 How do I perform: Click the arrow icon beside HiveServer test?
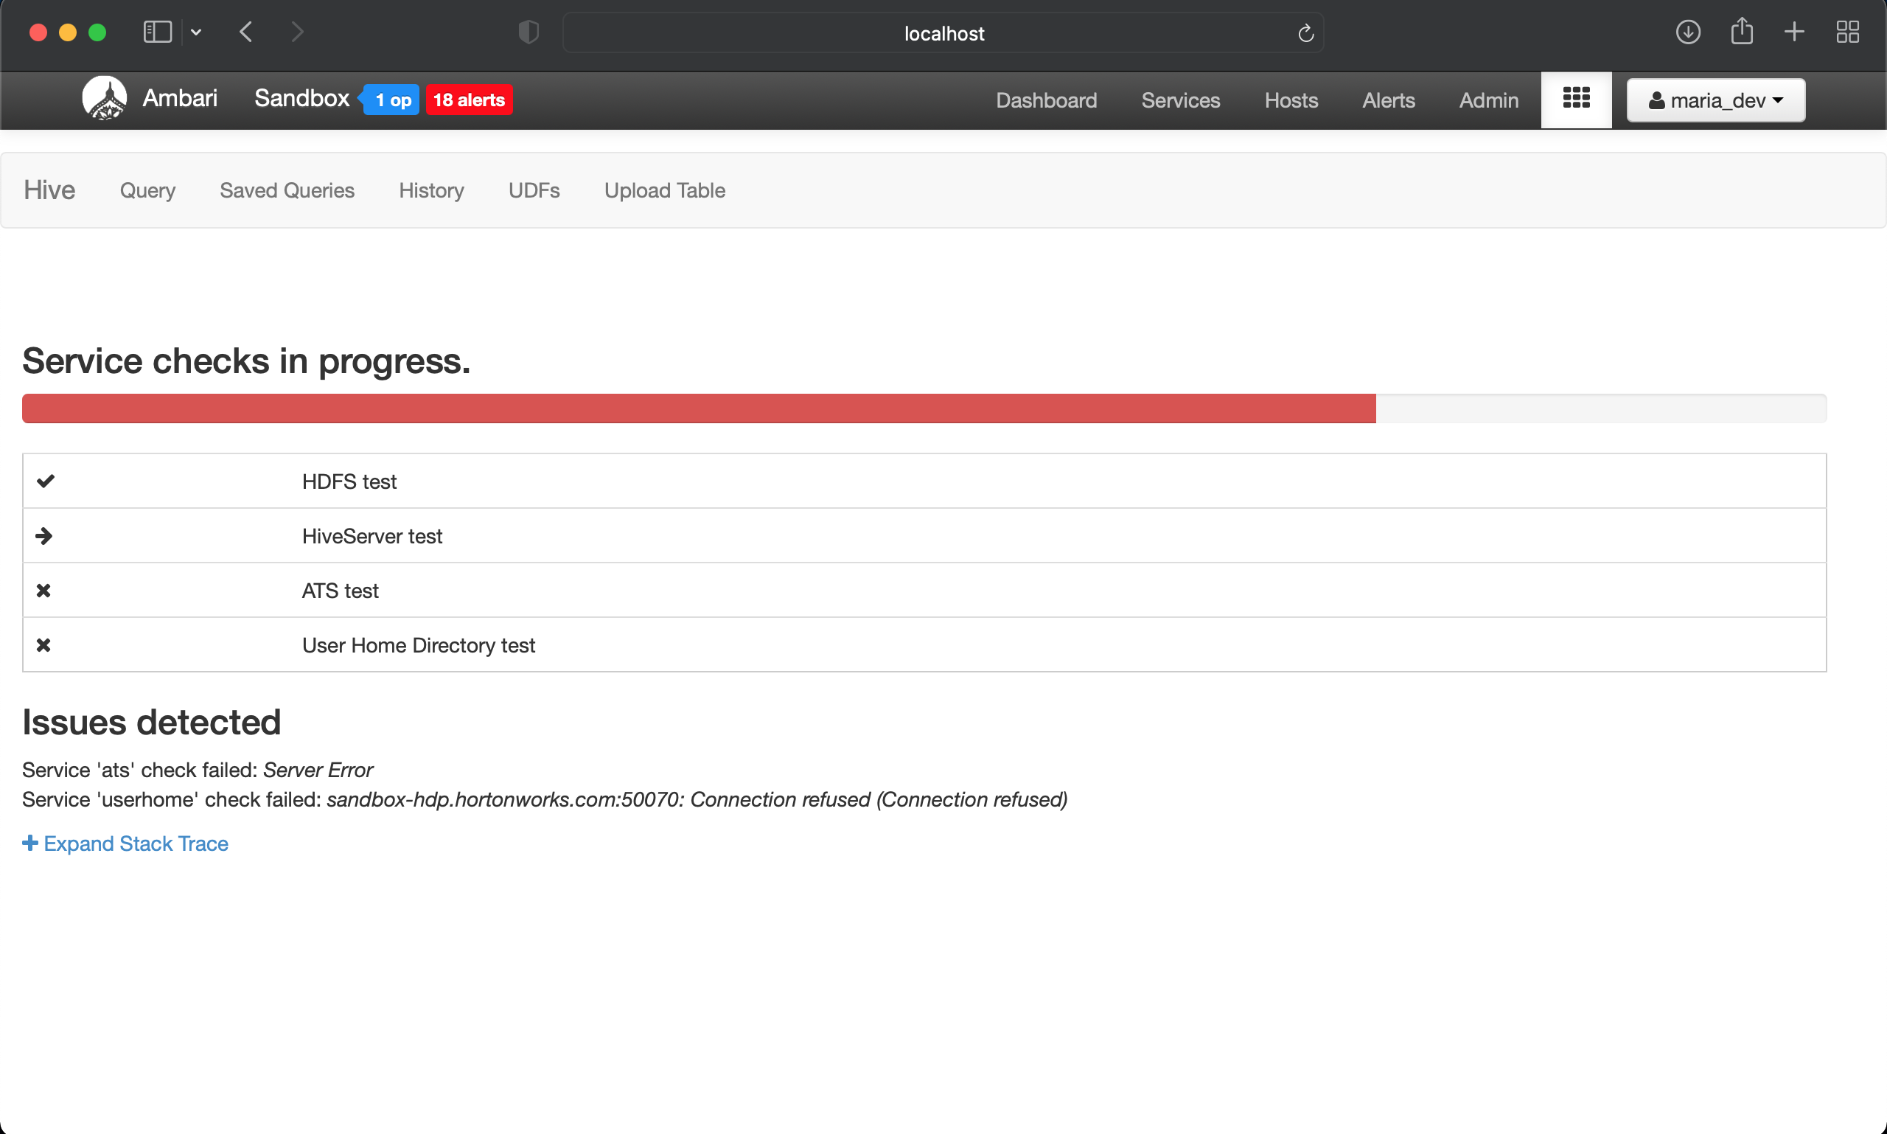tap(43, 536)
